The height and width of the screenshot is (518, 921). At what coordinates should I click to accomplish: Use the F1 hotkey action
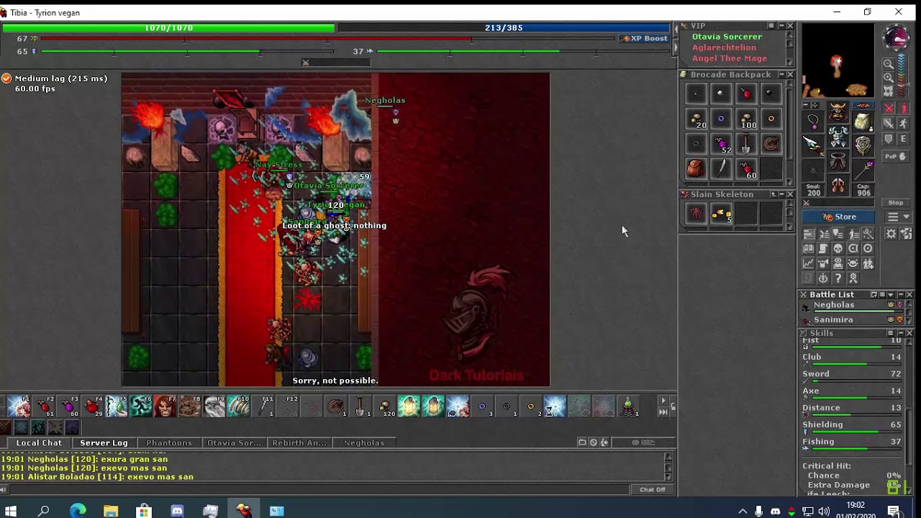[x=19, y=406]
